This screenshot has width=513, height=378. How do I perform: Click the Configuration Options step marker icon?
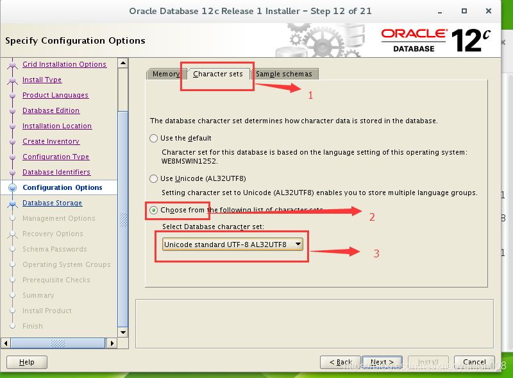pos(12,187)
